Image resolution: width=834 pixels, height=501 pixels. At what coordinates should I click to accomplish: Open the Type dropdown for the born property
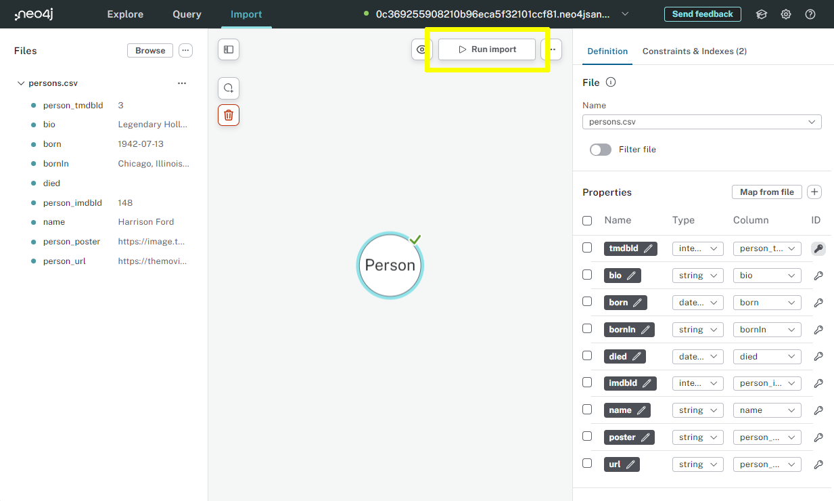tap(697, 302)
